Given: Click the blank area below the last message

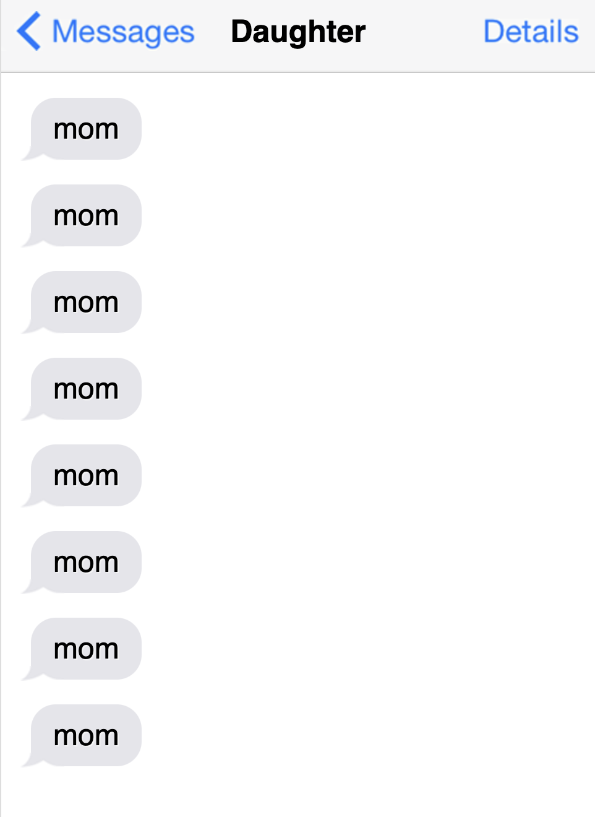Looking at the screenshot, I should 297,792.
